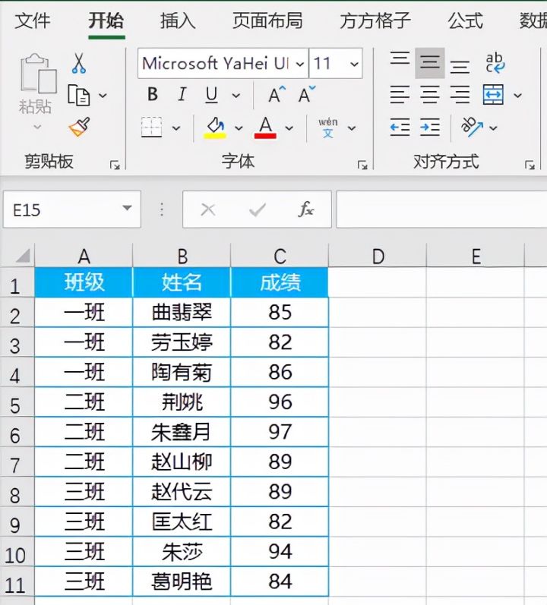This screenshot has height=605, width=547.
Task: Activate the Format Painter brush
Action: point(79,128)
